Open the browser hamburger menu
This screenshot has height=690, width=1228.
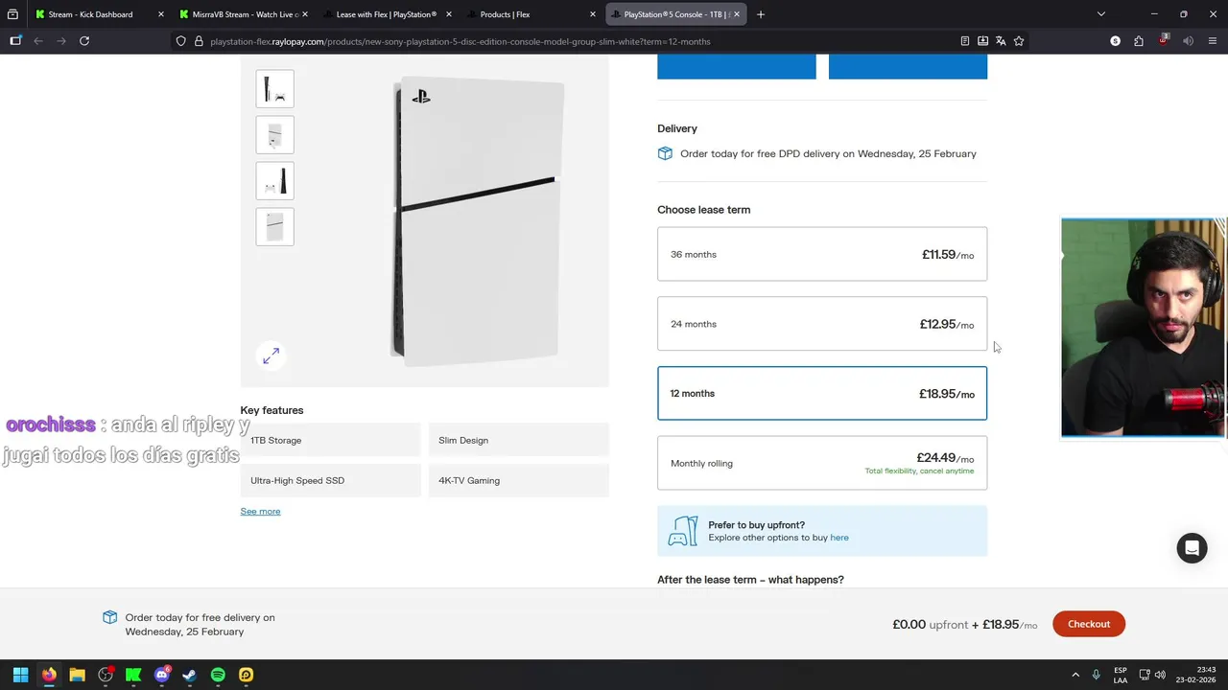1213,41
